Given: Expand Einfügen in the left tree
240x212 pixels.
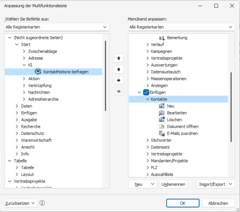Looking at the screenshot, I should [x=17, y=113].
